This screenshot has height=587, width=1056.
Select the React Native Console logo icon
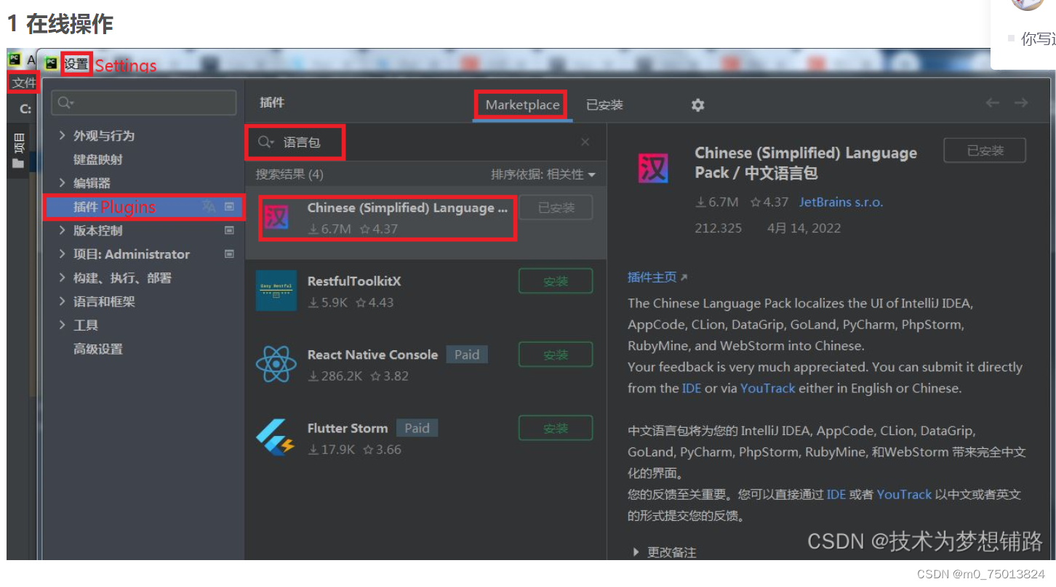point(276,363)
